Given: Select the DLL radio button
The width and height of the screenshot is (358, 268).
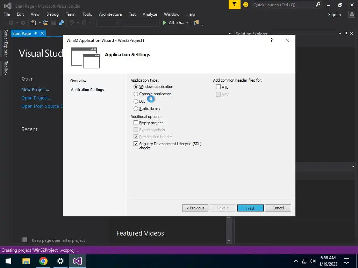Looking at the screenshot, I should point(136,101).
